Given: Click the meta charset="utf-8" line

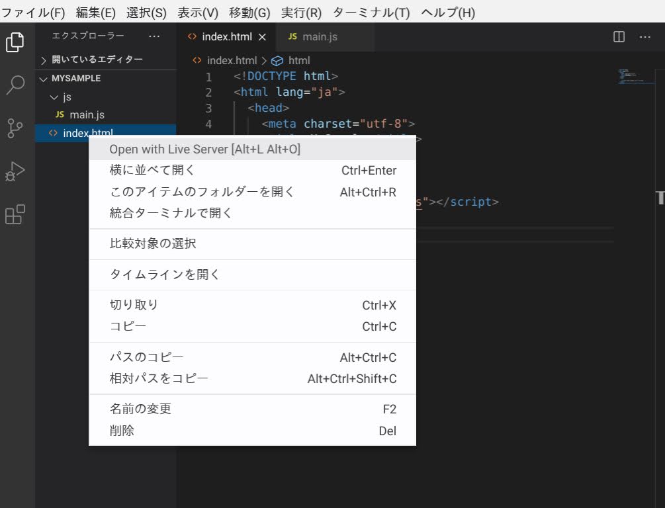Looking at the screenshot, I should [x=338, y=124].
